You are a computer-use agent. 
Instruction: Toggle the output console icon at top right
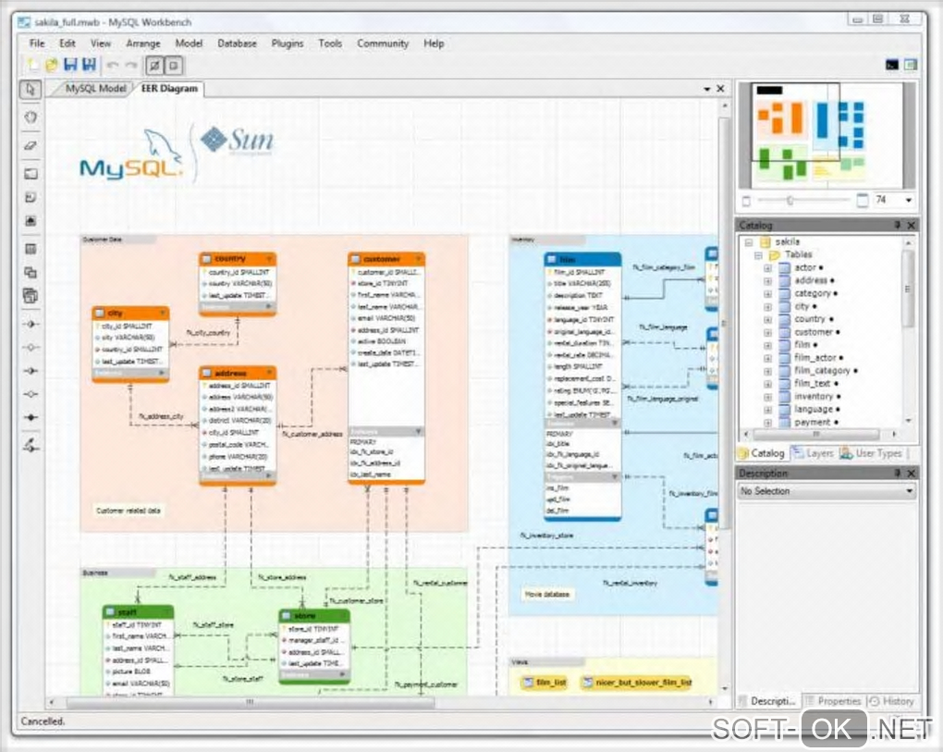892,65
